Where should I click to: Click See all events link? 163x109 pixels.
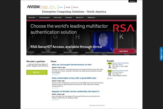click(110, 78)
